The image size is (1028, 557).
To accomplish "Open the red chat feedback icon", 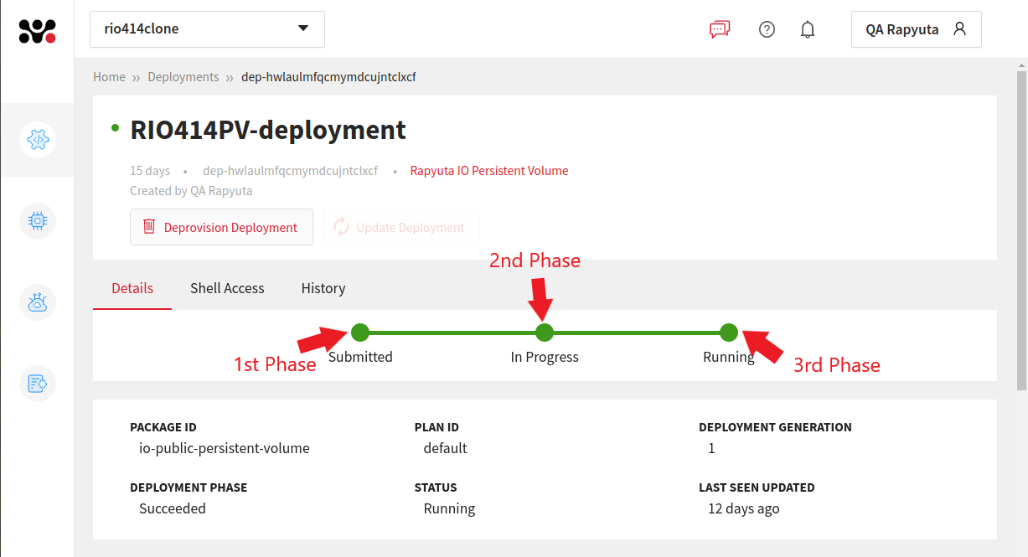I will click(x=720, y=29).
